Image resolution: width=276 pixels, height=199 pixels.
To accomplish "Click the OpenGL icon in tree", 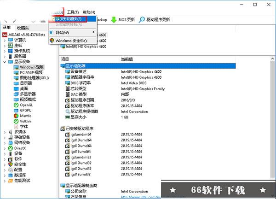I will point(16,105).
